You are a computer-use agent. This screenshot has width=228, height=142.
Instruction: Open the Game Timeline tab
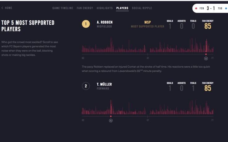pos(63,8)
